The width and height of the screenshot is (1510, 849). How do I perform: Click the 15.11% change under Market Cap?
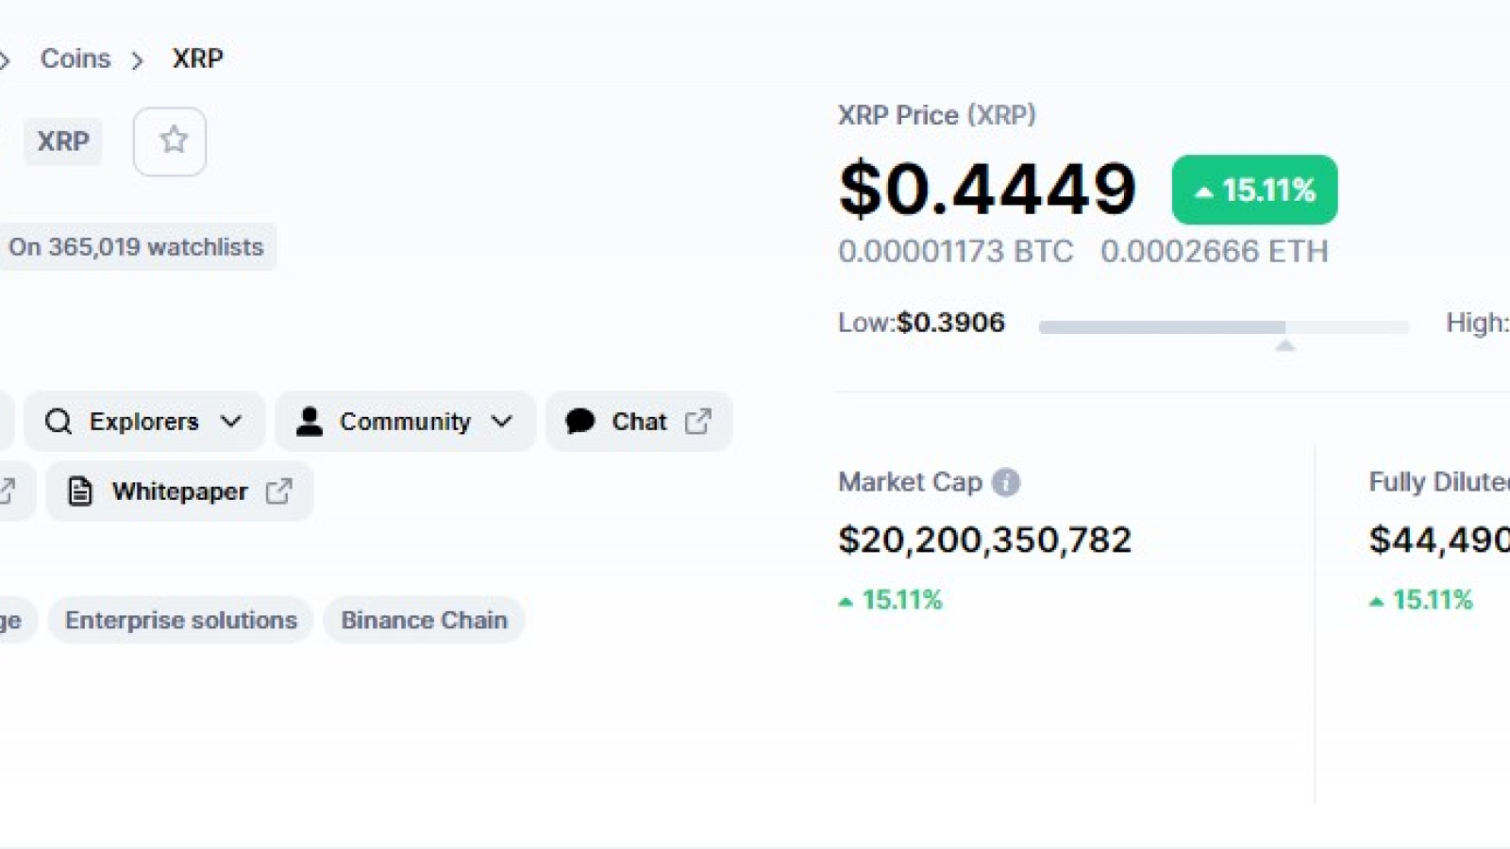coord(891,600)
